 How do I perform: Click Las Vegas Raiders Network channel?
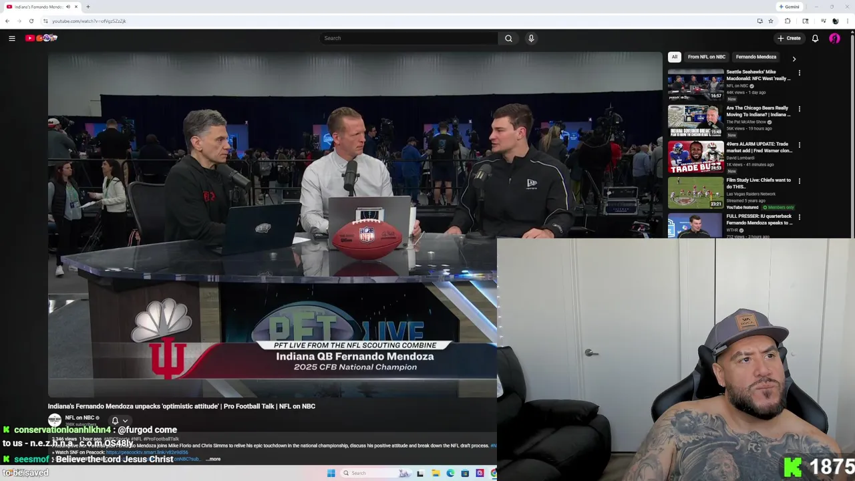click(x=751, y=194)
